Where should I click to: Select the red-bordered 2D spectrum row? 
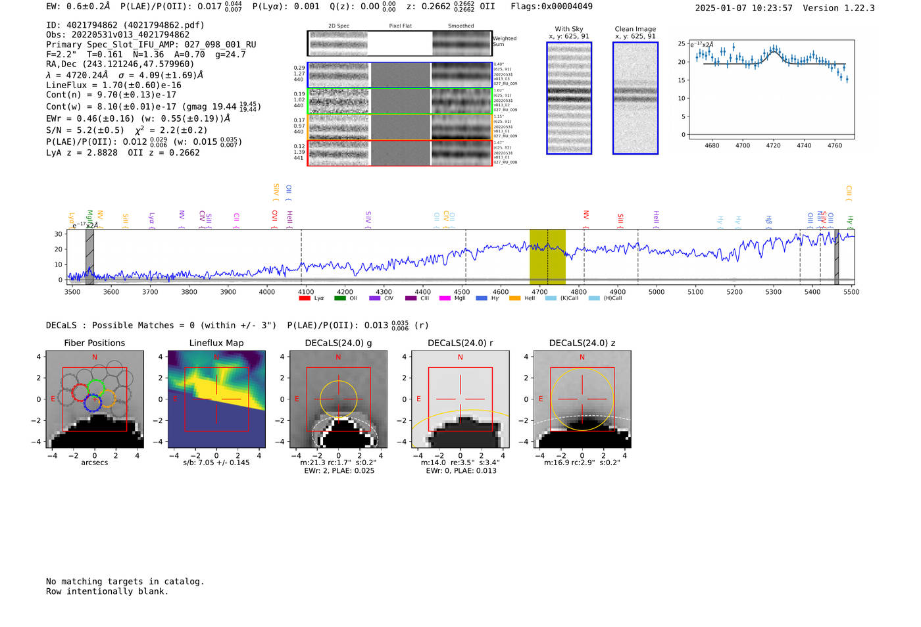399,153
